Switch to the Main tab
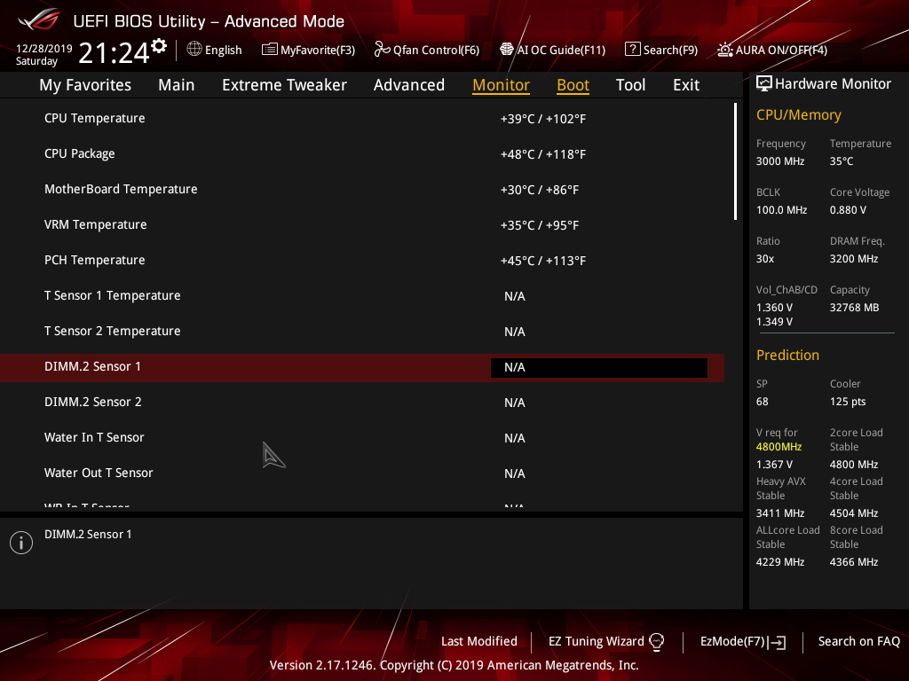 coord(177,85)
